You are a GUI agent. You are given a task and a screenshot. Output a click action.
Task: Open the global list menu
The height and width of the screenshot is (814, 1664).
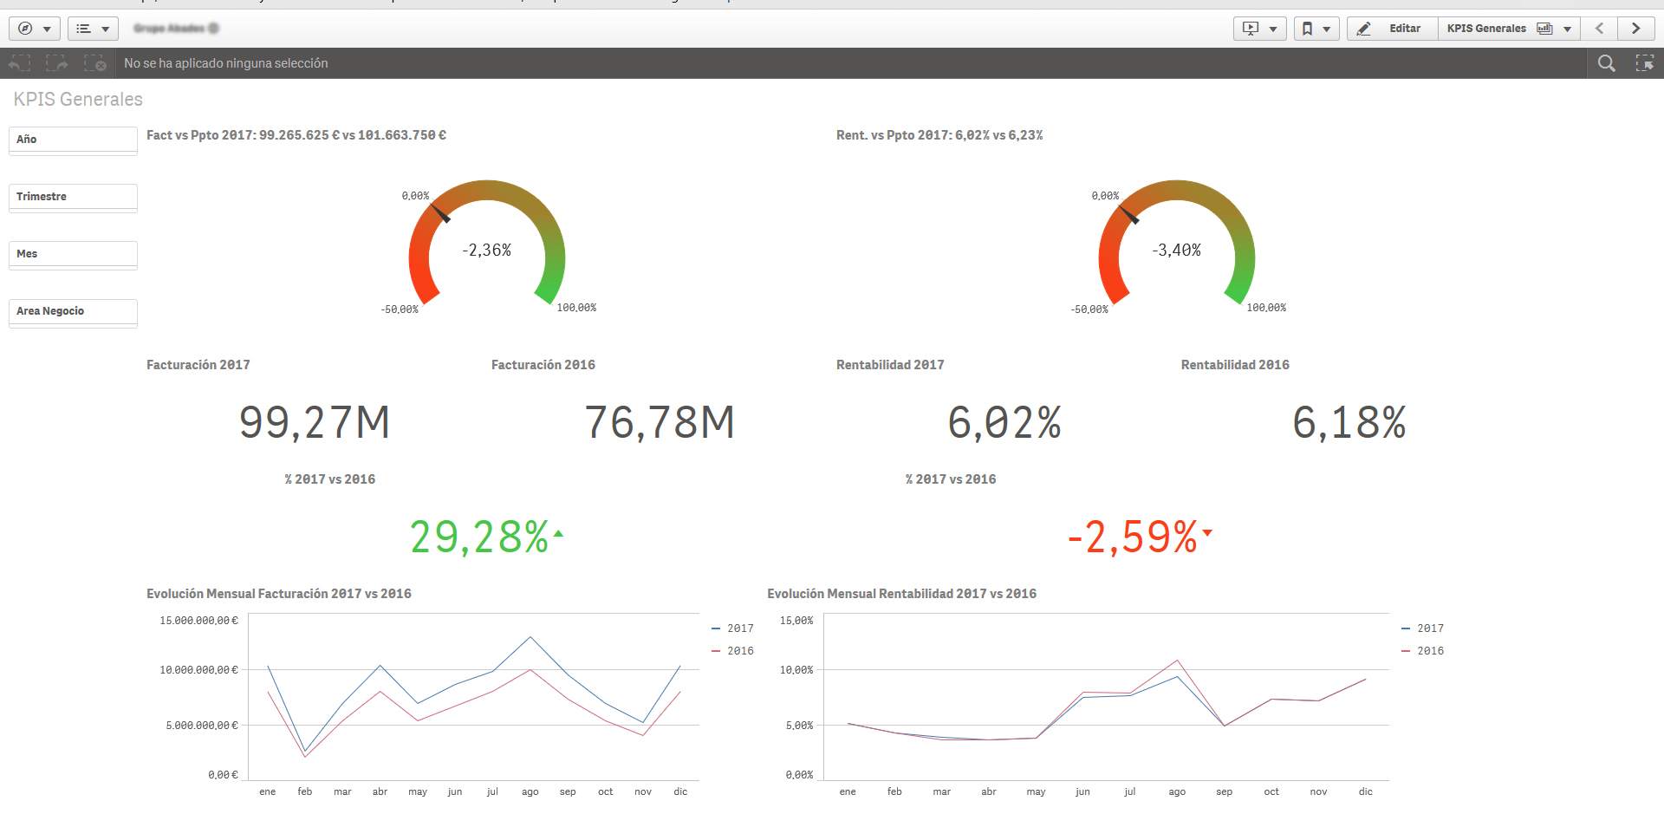(93, 29)
